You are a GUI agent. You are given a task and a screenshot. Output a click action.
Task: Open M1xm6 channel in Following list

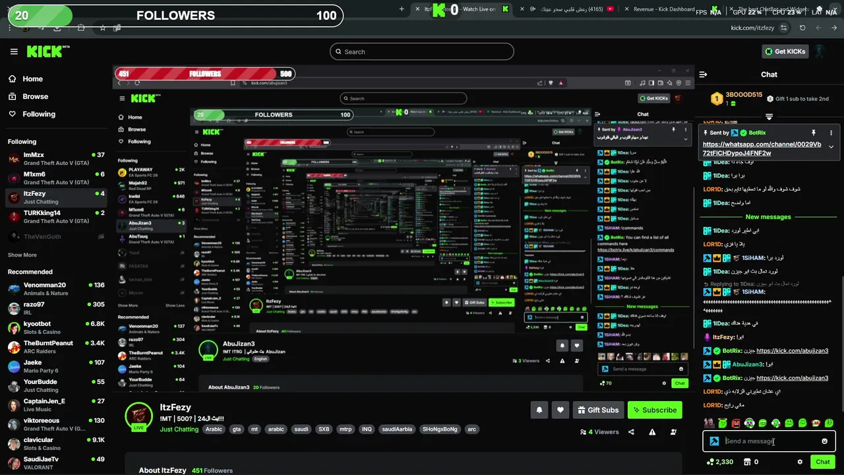click(56, 178)
